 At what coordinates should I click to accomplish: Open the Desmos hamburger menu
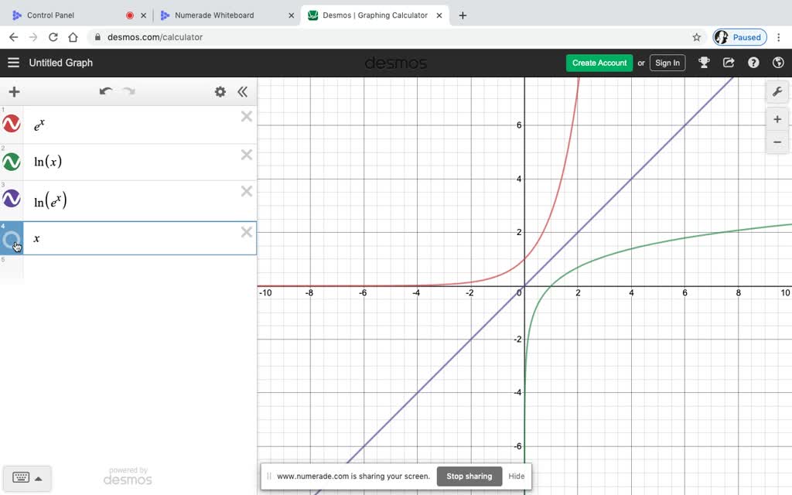pos(14,63)
